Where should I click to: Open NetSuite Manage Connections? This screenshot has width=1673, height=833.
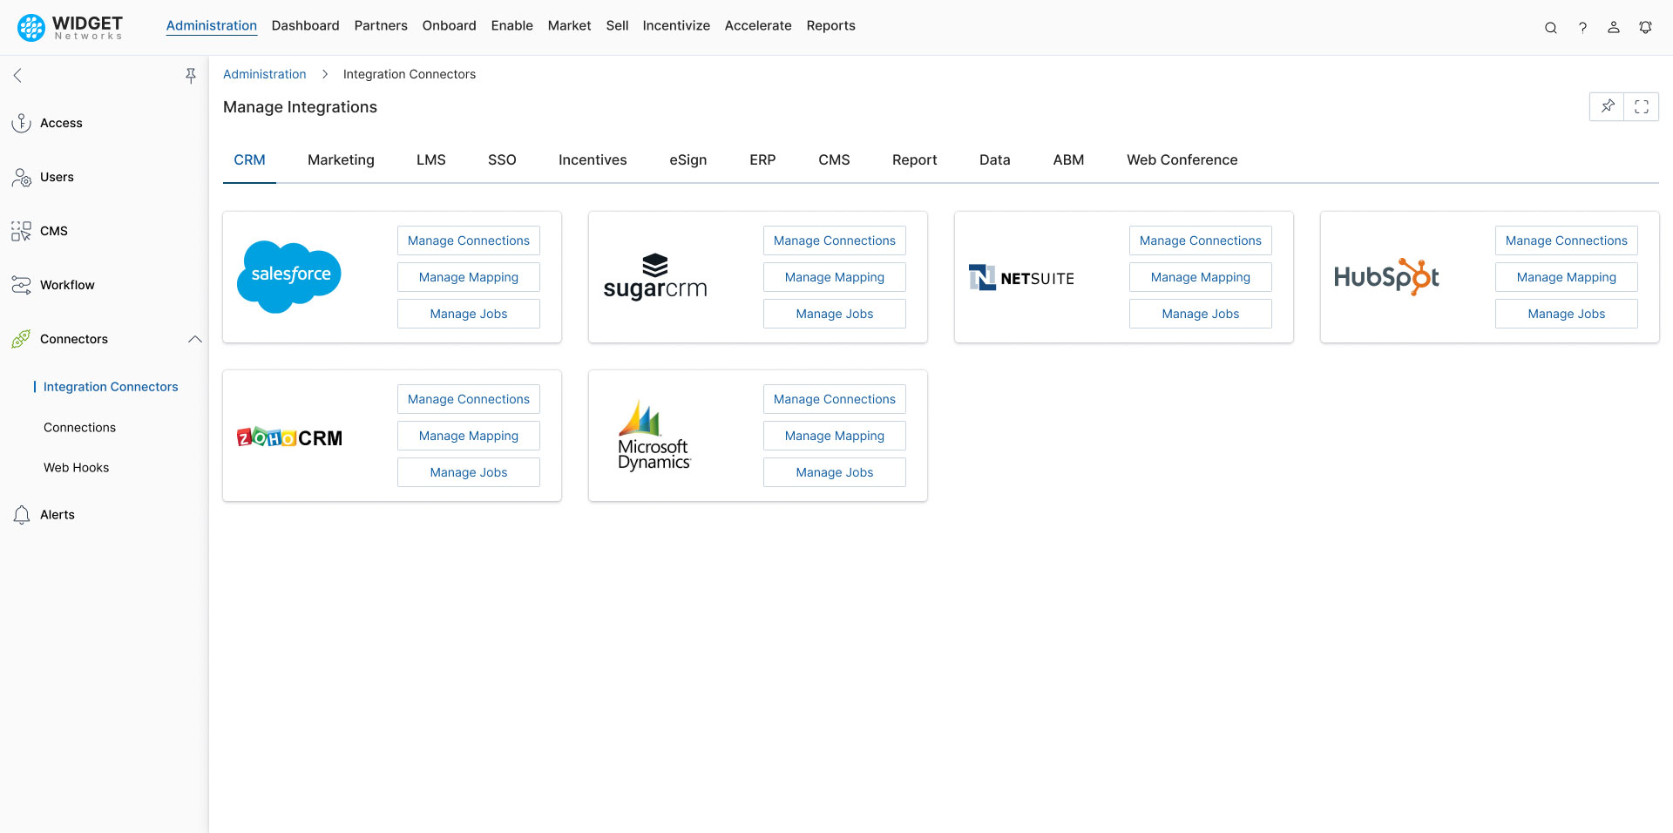tap(1201, 240)
